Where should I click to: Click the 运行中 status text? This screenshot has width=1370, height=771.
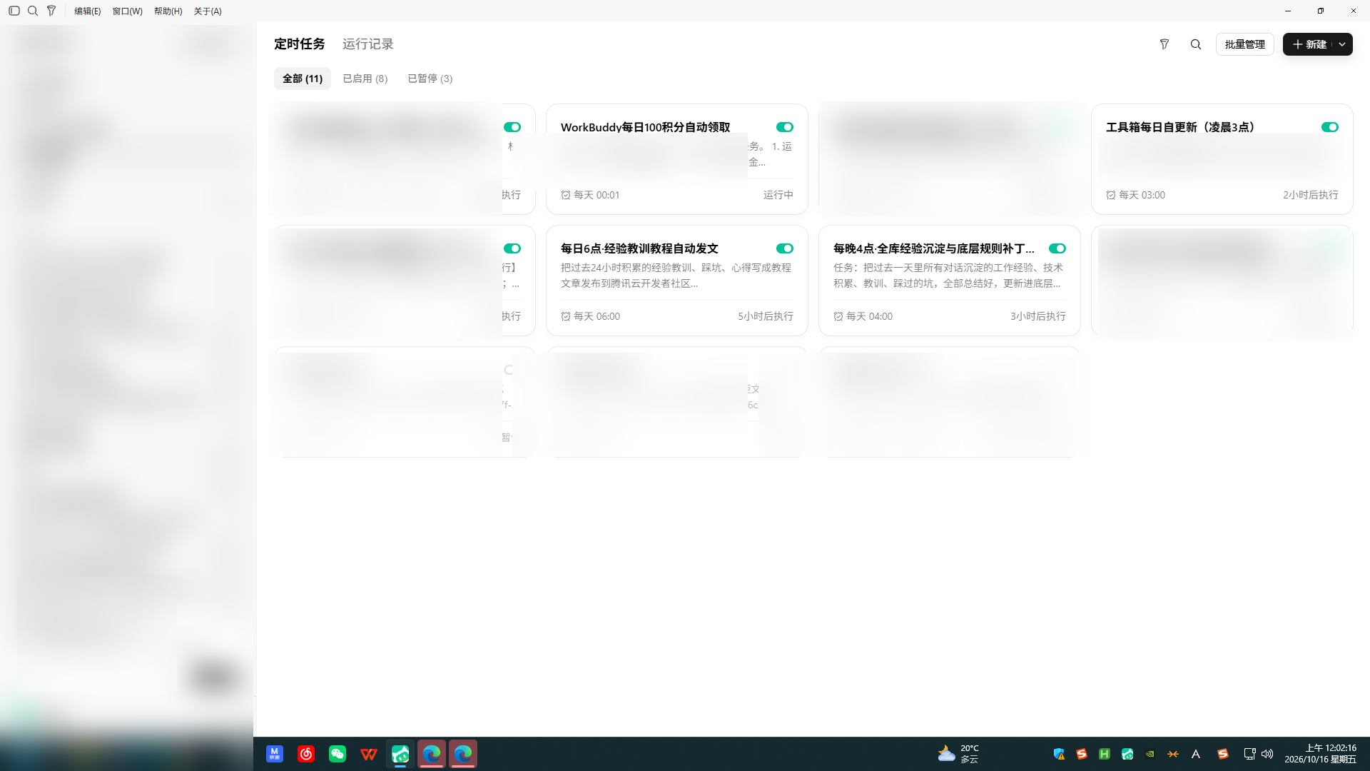tap(778, 195)
